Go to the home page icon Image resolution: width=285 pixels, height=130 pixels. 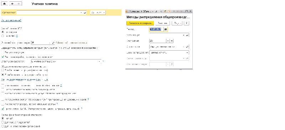4,4
